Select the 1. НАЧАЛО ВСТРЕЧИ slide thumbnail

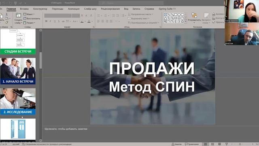[x=18, y=71]
